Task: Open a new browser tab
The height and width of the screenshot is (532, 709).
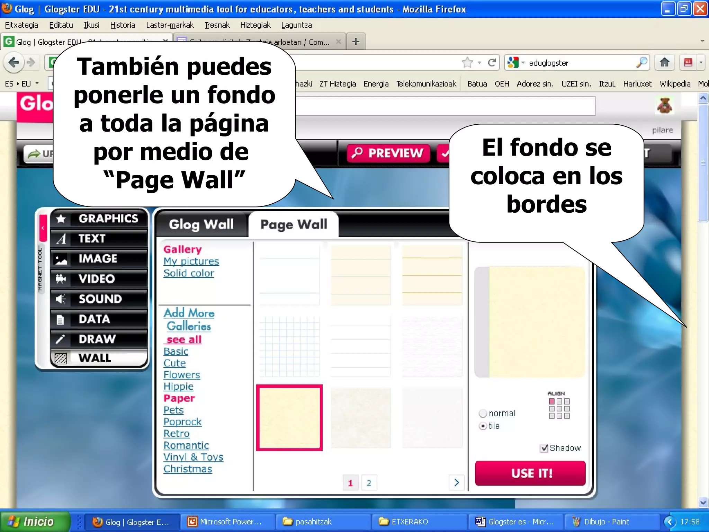Action: (x=356, y=42)
